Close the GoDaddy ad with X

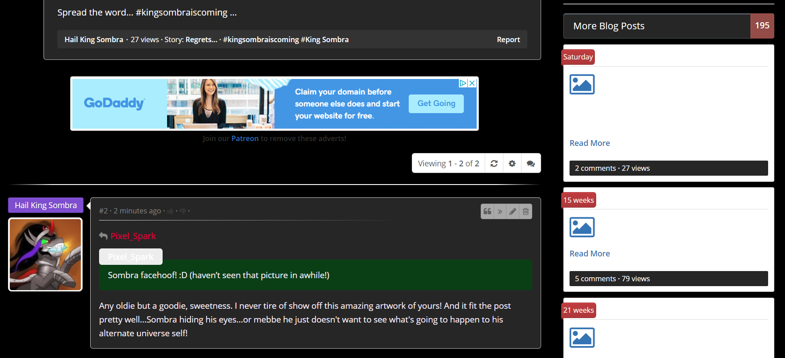[472, 83]
